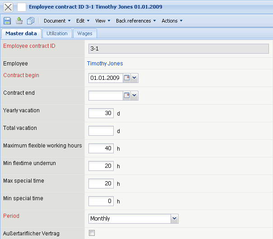The width and height of the screenshot is (273, 239).
Task: Click the blank white square in title bar
Action: pyautogui.click(x=22, y=7)
